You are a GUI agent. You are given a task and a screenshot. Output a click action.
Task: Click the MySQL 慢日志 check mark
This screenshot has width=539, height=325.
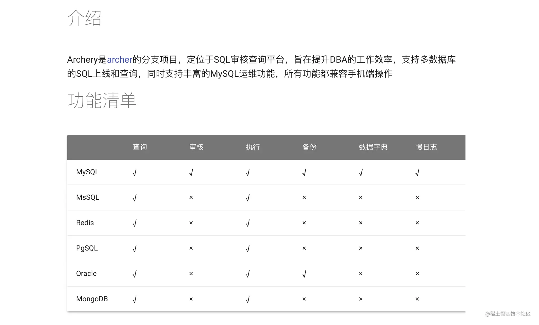(417, 172)
